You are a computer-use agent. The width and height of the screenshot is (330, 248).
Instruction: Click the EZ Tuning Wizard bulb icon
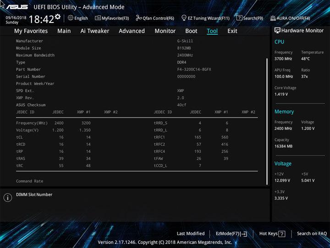(184, 18)
